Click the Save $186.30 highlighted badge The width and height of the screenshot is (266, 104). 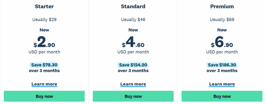pos(222,65)
